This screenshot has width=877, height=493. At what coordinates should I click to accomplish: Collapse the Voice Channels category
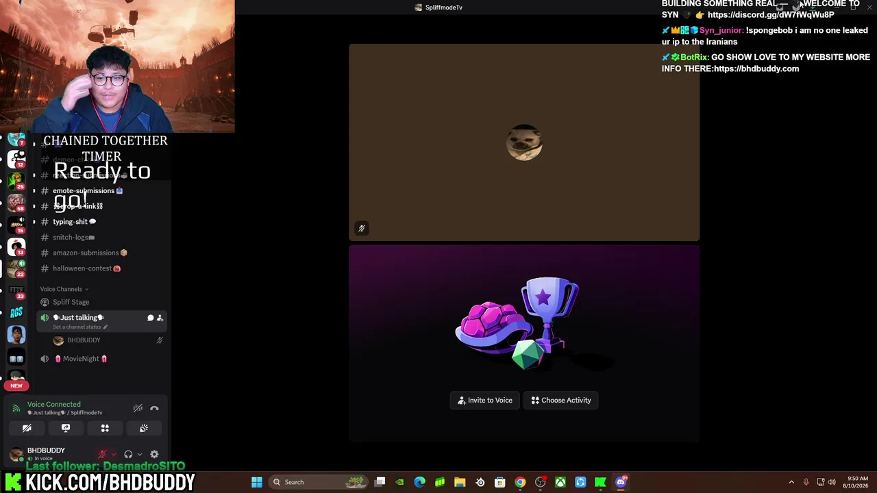click(64, 289)
